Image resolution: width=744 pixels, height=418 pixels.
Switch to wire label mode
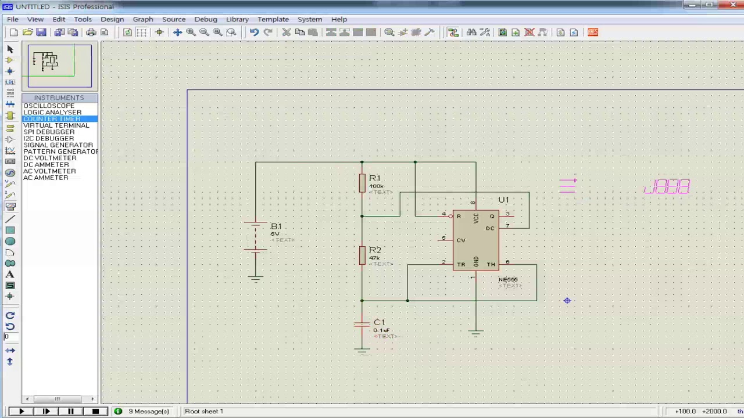(x=10, y=82)
